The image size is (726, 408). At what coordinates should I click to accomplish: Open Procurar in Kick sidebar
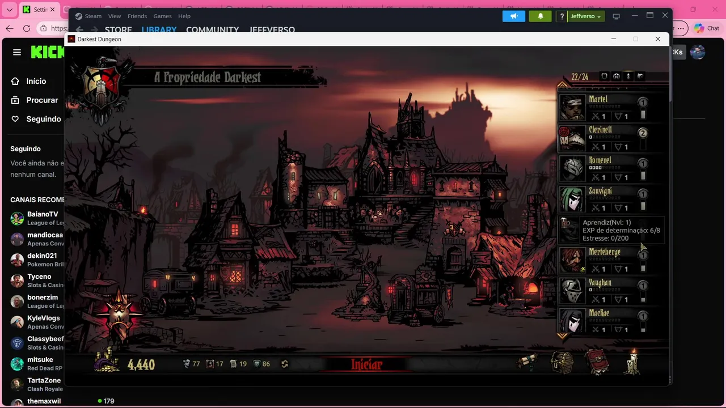[x=35, y=100]
